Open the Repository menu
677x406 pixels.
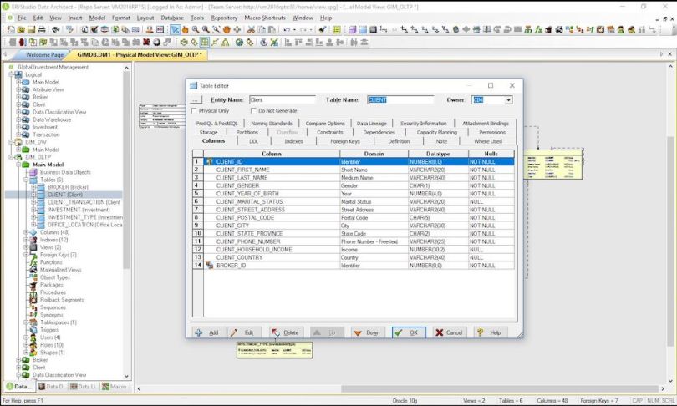(224, 18)
